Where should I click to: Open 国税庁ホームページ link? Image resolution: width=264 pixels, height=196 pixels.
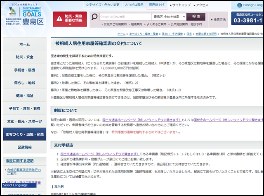click(x=228, y=120)
